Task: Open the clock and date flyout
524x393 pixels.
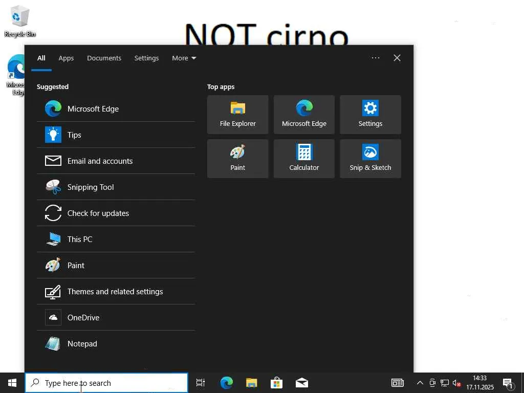Action: (480, 383)
